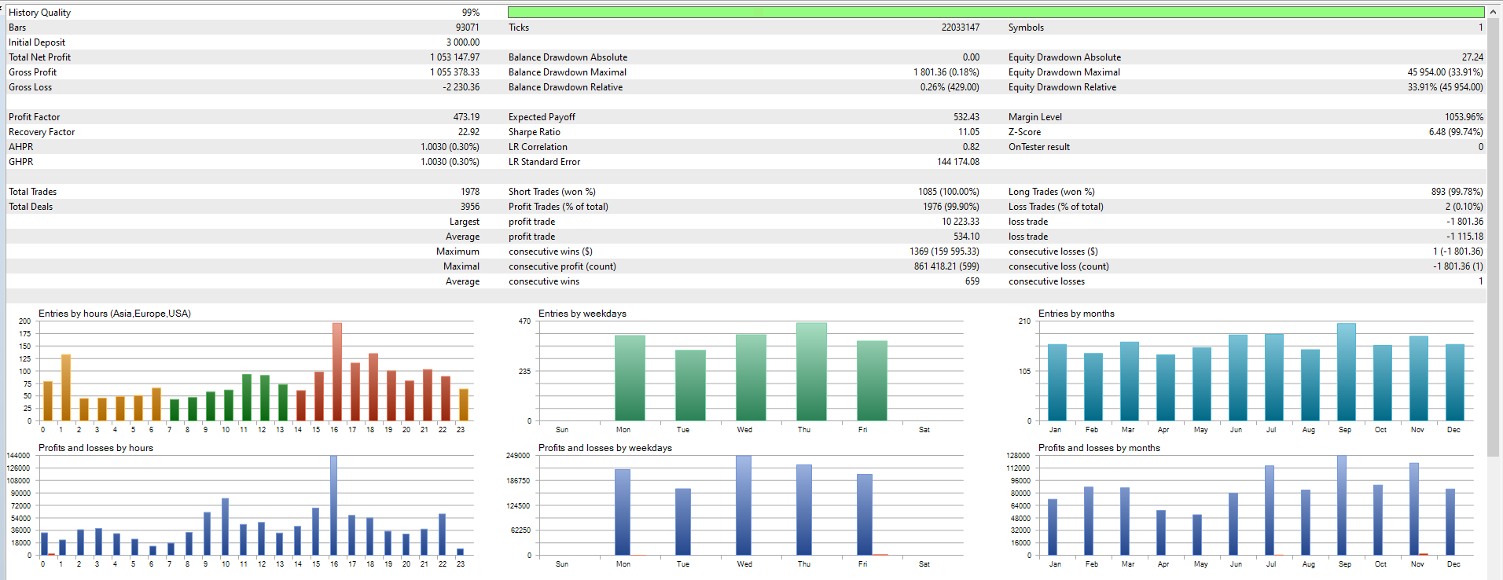
Task: Click the Expected Payoff value "532.43"
Action: tap(966, 117)
